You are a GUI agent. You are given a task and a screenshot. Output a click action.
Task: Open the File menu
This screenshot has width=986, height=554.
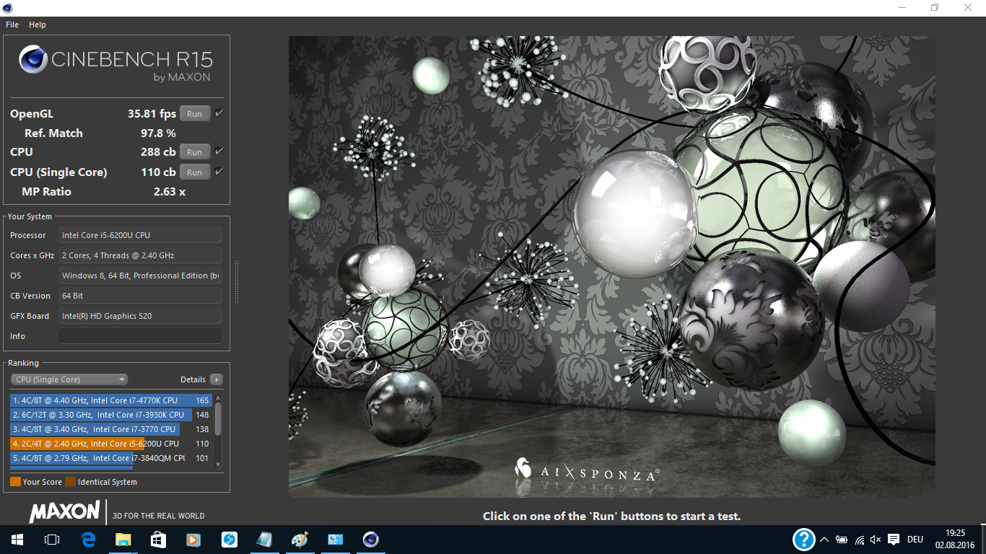click(12, 25)
